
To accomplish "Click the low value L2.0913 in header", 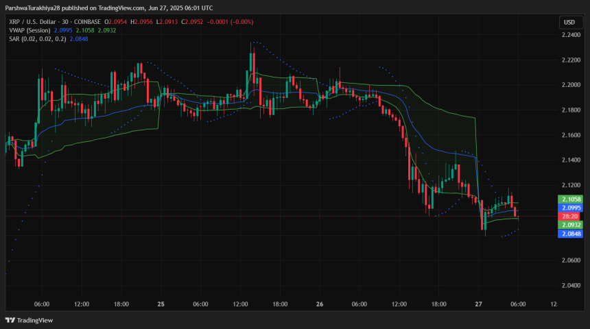I will 167,22.
